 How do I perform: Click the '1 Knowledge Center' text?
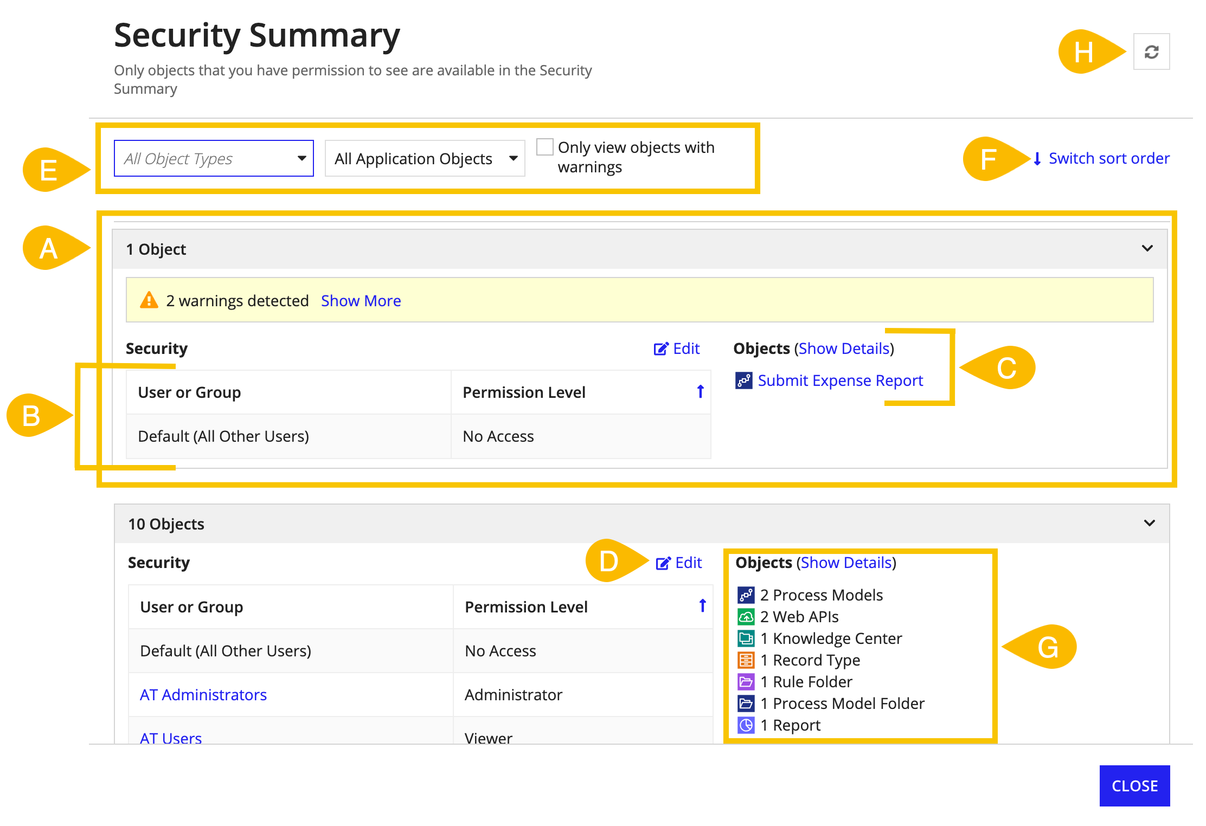831,638
